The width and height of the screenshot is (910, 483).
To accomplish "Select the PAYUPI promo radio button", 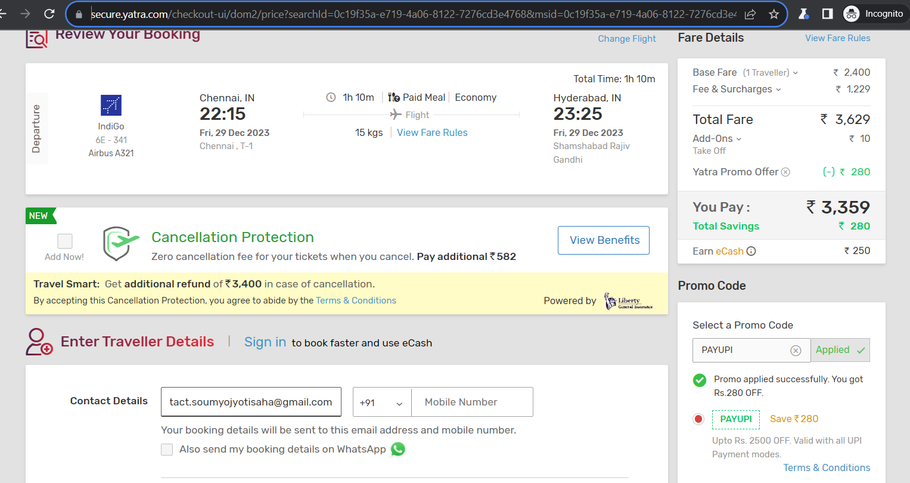I will (698, 419).
